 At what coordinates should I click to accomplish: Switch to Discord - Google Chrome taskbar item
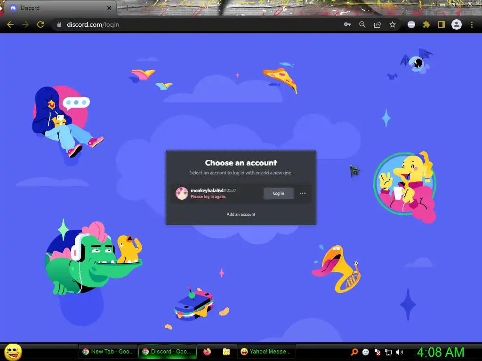(x=168, y=352)
